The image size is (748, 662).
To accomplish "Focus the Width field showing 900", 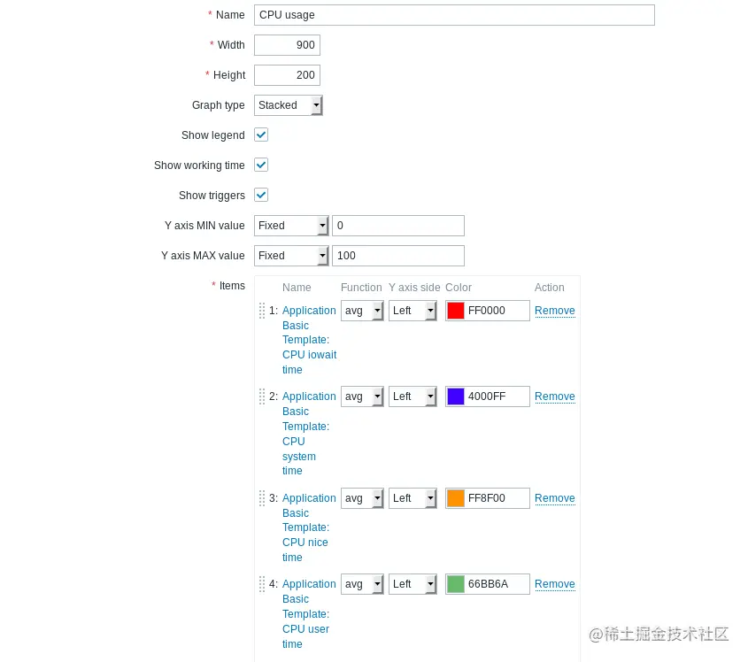I will 287,45.
